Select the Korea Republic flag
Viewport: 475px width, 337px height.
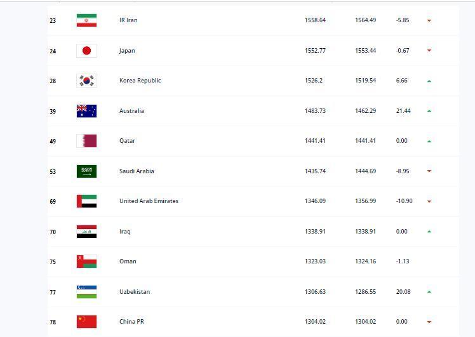point(86,81)
